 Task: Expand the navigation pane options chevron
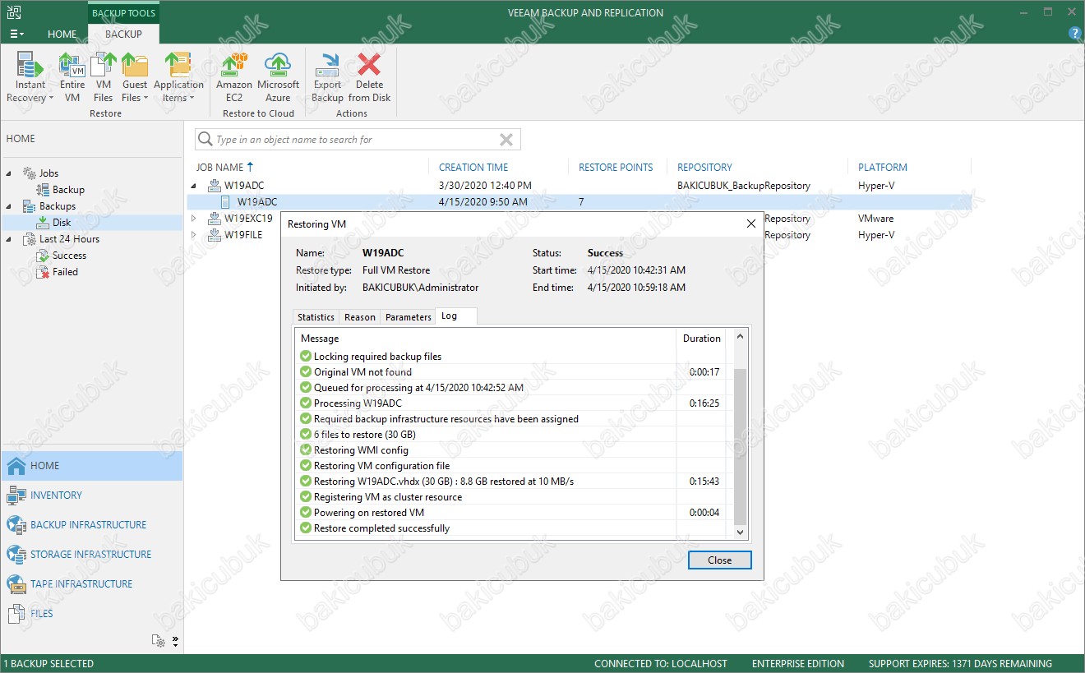pyautogui.click(x=175, y=641)
